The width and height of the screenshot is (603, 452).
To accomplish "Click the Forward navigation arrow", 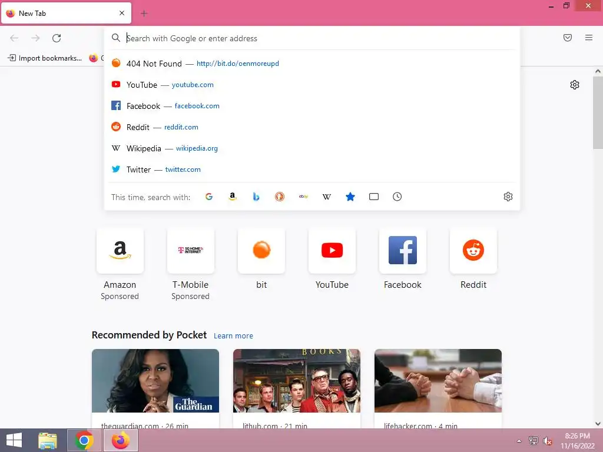I will point(35,38).
